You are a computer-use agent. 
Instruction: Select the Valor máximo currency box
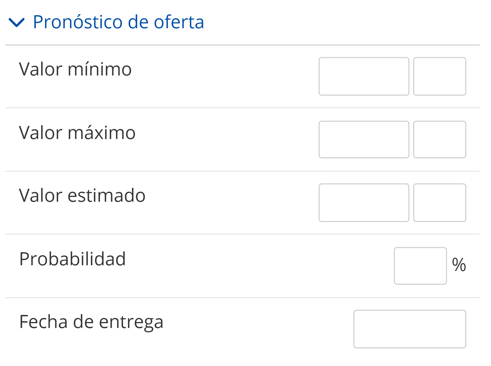439,140
